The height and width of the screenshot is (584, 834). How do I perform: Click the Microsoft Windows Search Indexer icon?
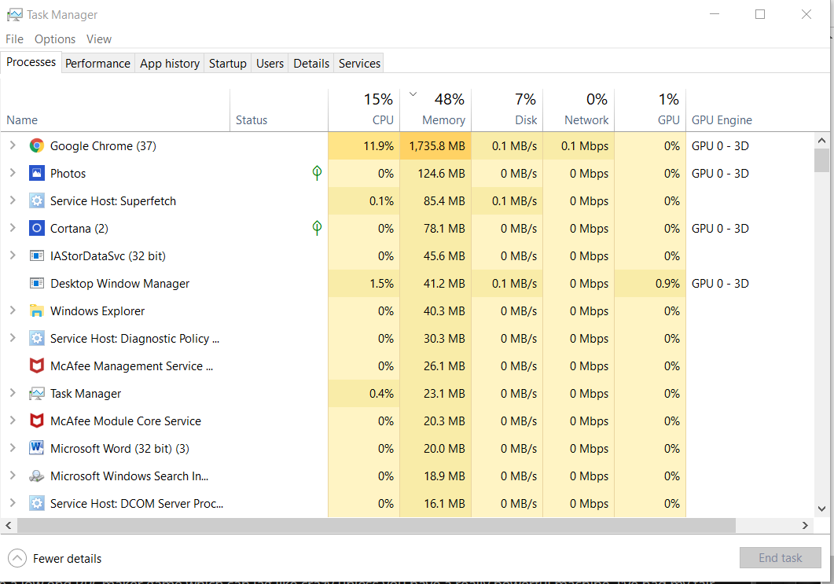(x=37, y=476)
